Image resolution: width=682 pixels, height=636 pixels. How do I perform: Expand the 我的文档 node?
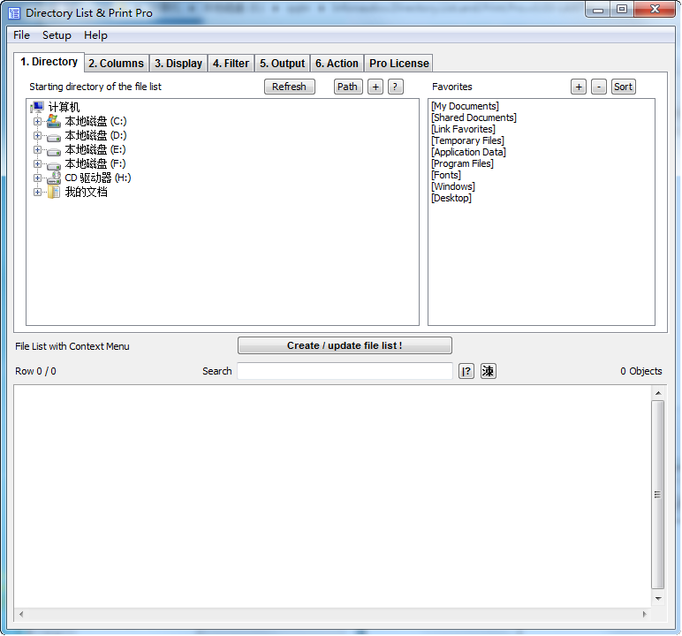(x=37, y=193)
